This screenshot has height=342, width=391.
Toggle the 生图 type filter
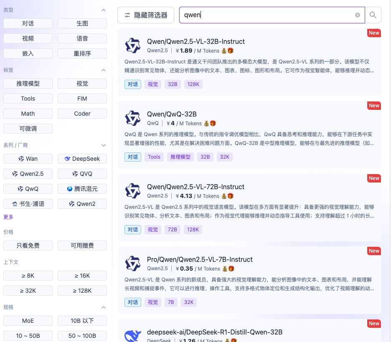[x=82, y=23]
